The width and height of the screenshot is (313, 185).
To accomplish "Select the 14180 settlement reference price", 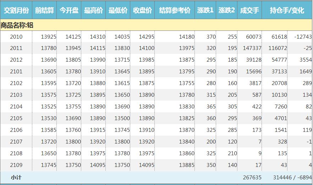I will (186, 37).
